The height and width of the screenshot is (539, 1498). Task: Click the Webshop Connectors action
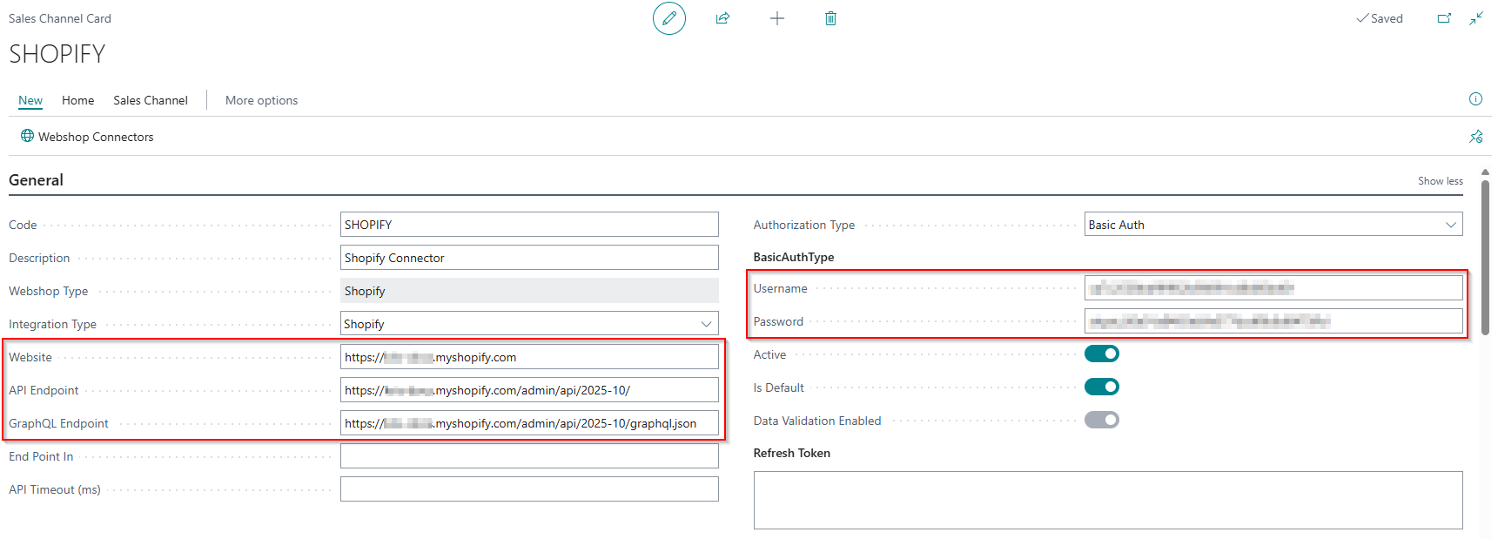[87, 137]
